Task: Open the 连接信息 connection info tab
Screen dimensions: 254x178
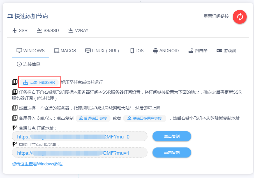Action: [29, 64]
